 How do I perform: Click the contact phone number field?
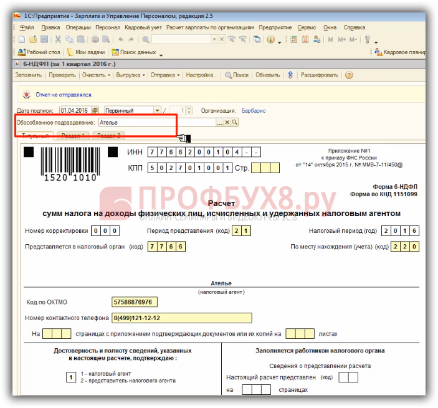pyautogui.click(x=181, y=318)
